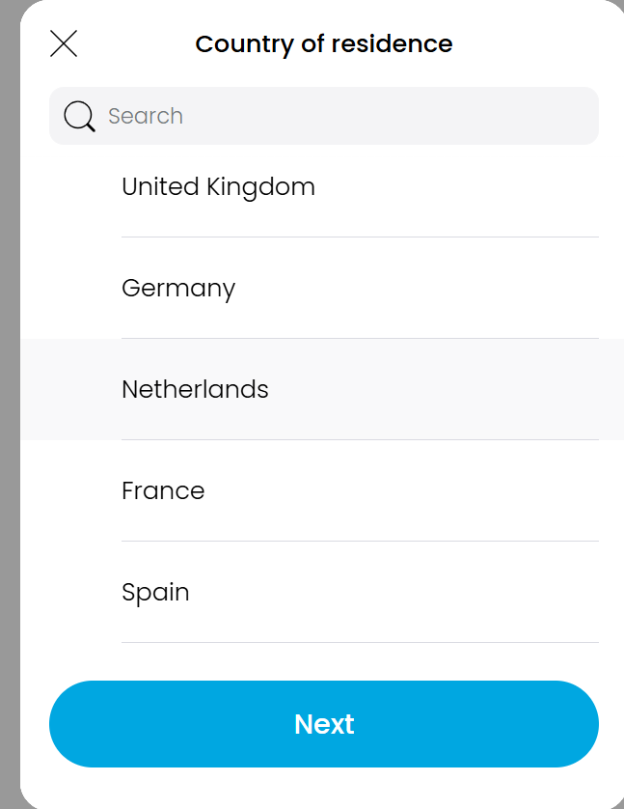
Task: Click the Country of residence title
Action: 324,43
